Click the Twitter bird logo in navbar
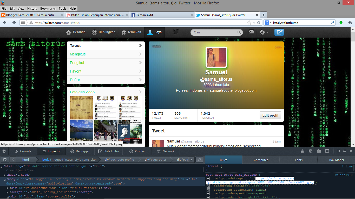This screenshot has width=355, height=199. coord(176,32)
